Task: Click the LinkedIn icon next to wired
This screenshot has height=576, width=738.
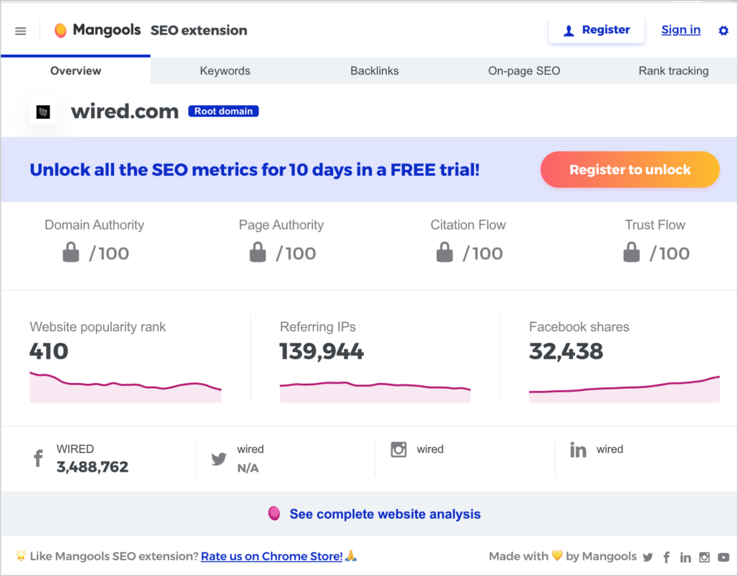Action: pyautogui.click(x=578, y=450)
